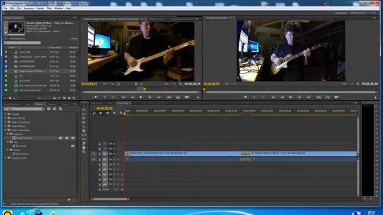Open the Workspace dropdown

point(363,13)
